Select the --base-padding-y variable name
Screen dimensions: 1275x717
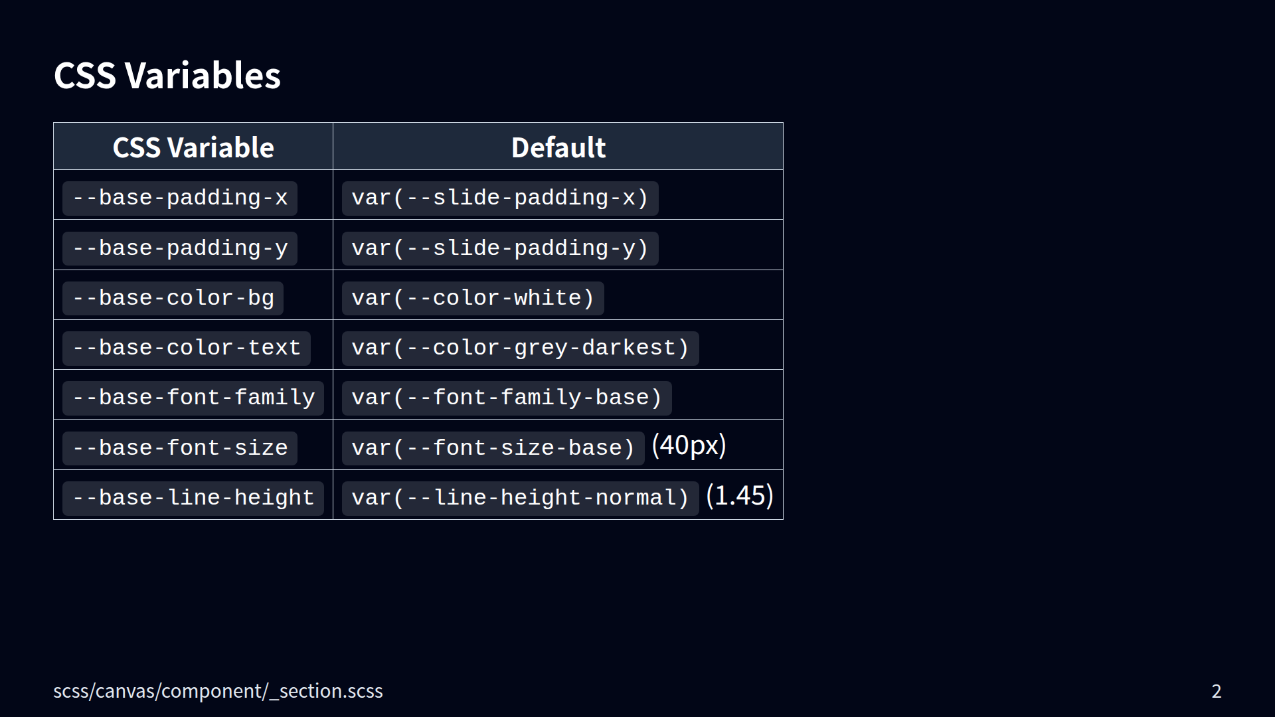click(179, 248)
